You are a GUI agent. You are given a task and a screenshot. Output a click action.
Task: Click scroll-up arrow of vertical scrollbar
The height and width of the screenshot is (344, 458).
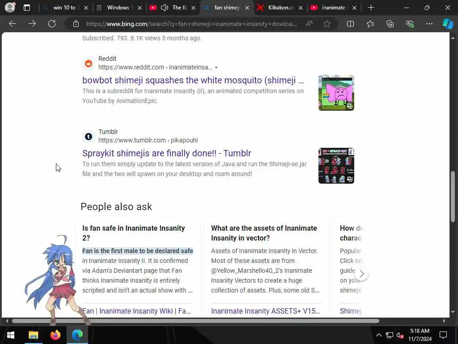(x=453, y=38)
